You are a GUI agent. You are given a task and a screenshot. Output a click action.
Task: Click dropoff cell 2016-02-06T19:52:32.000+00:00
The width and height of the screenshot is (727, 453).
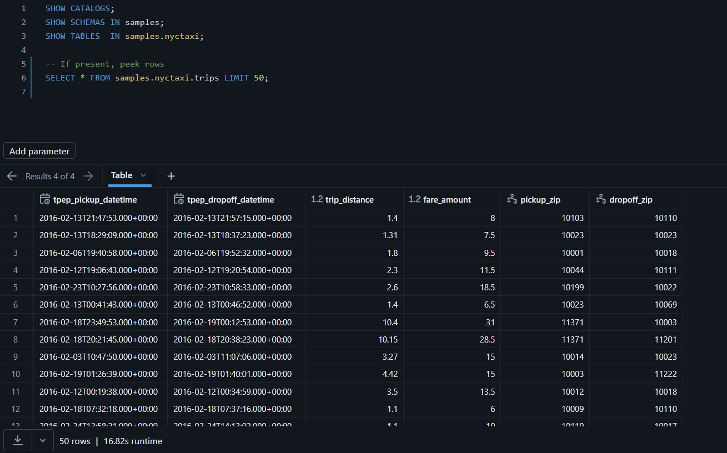[237, 253]
